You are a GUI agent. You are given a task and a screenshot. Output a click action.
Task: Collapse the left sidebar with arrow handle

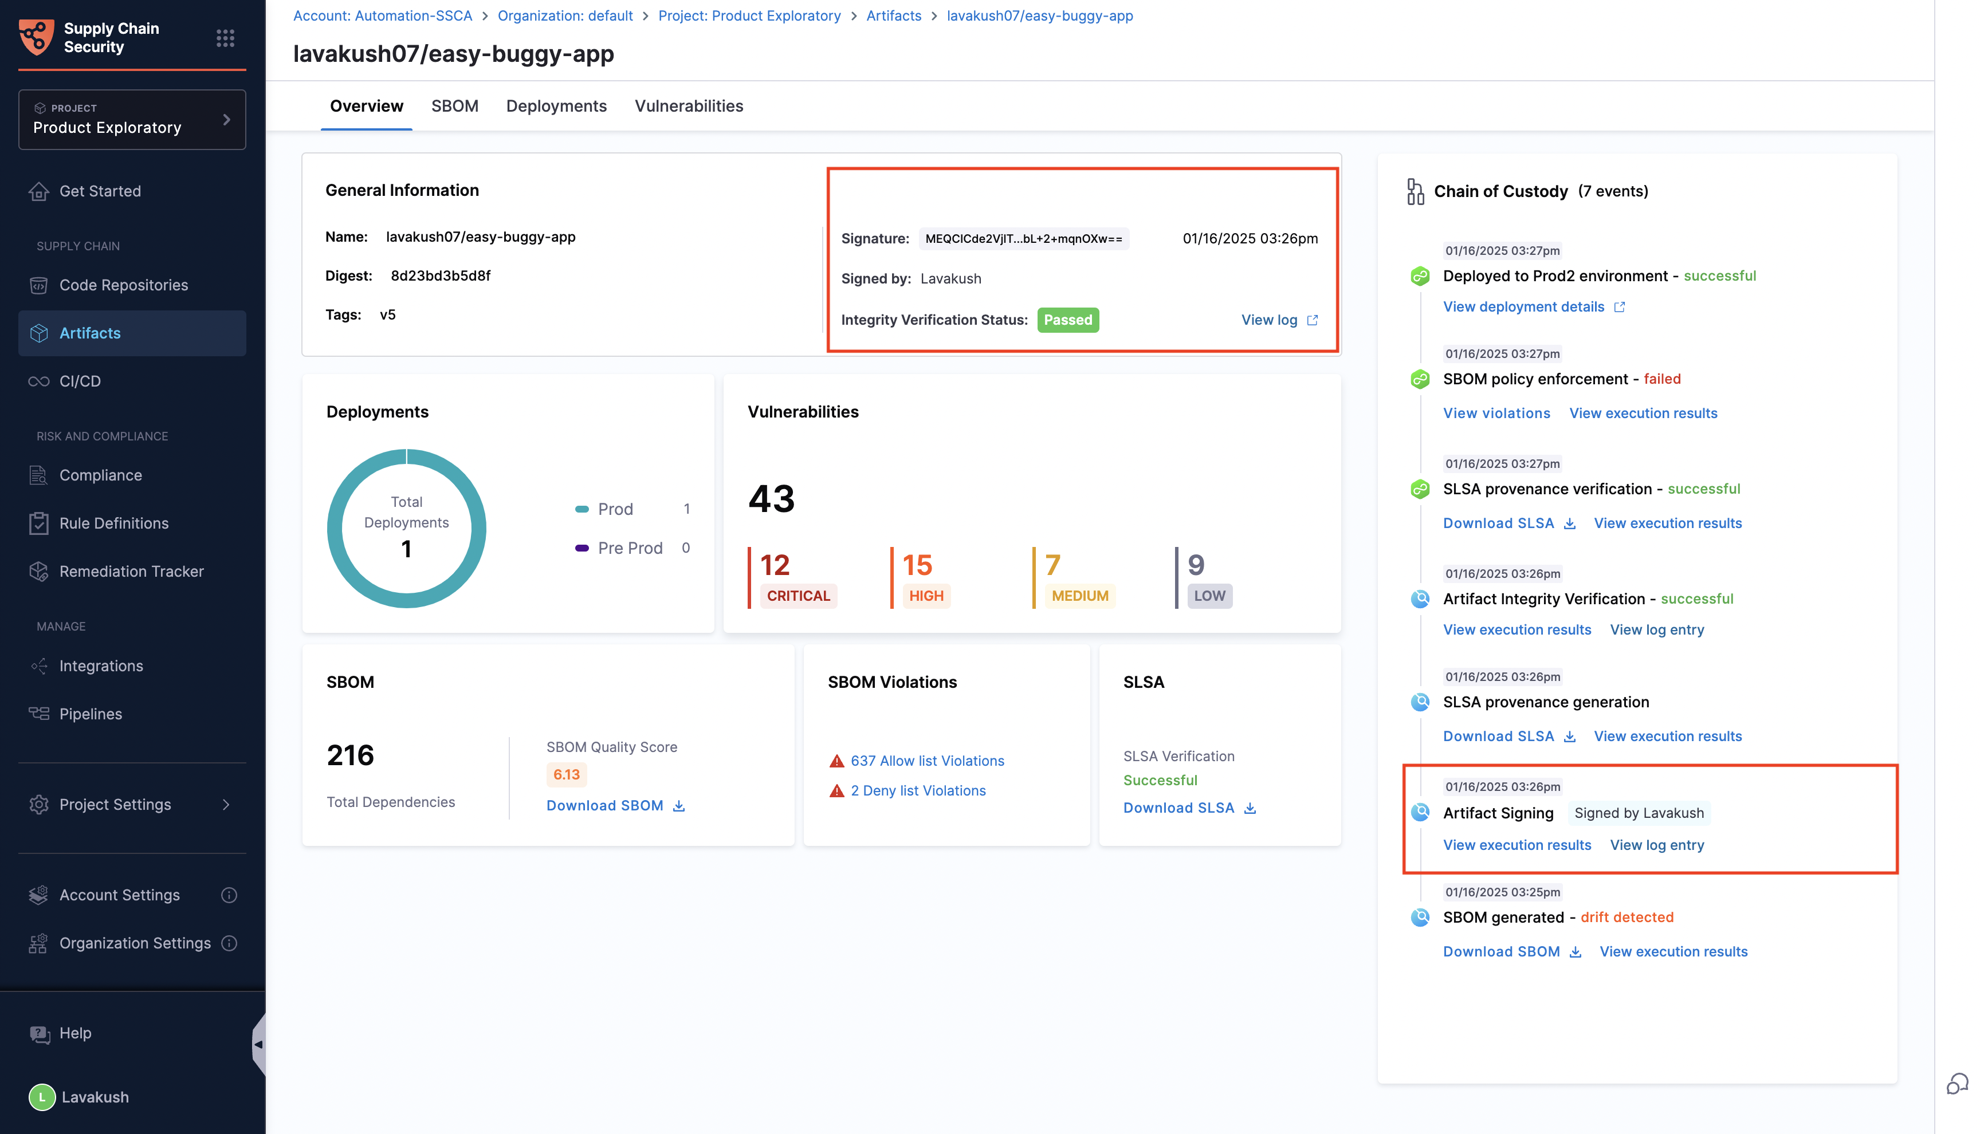258,1044
